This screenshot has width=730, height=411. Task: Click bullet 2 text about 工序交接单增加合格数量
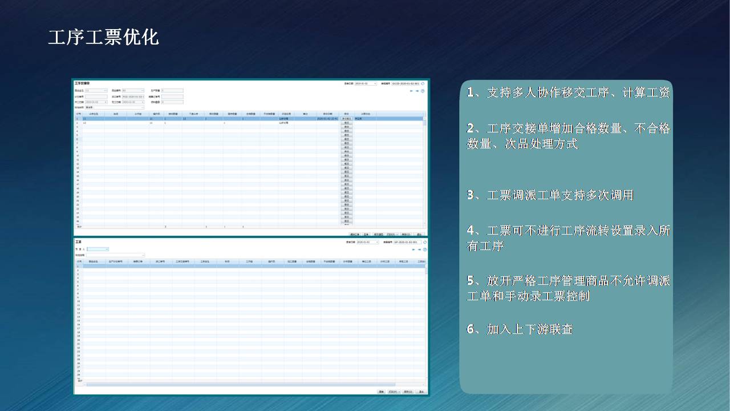(568, 136)
